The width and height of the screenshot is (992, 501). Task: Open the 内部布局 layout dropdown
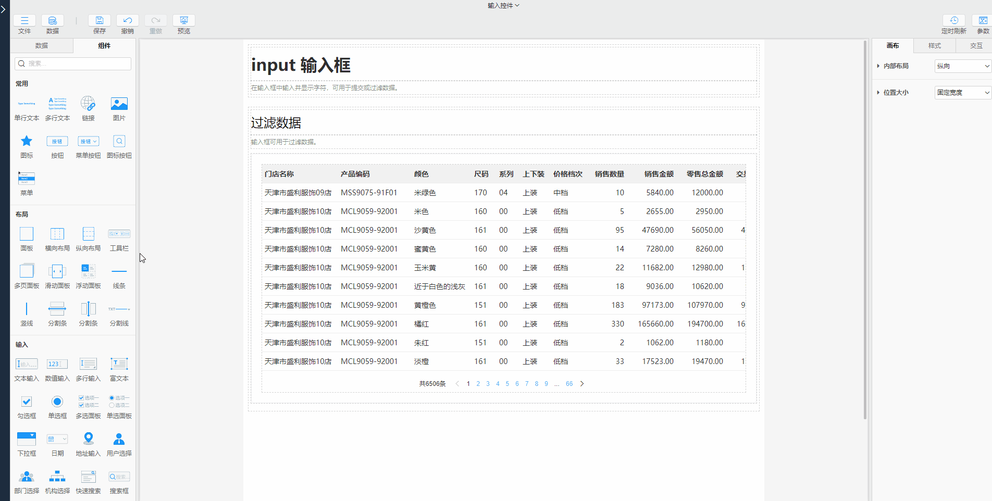point(962,66)
